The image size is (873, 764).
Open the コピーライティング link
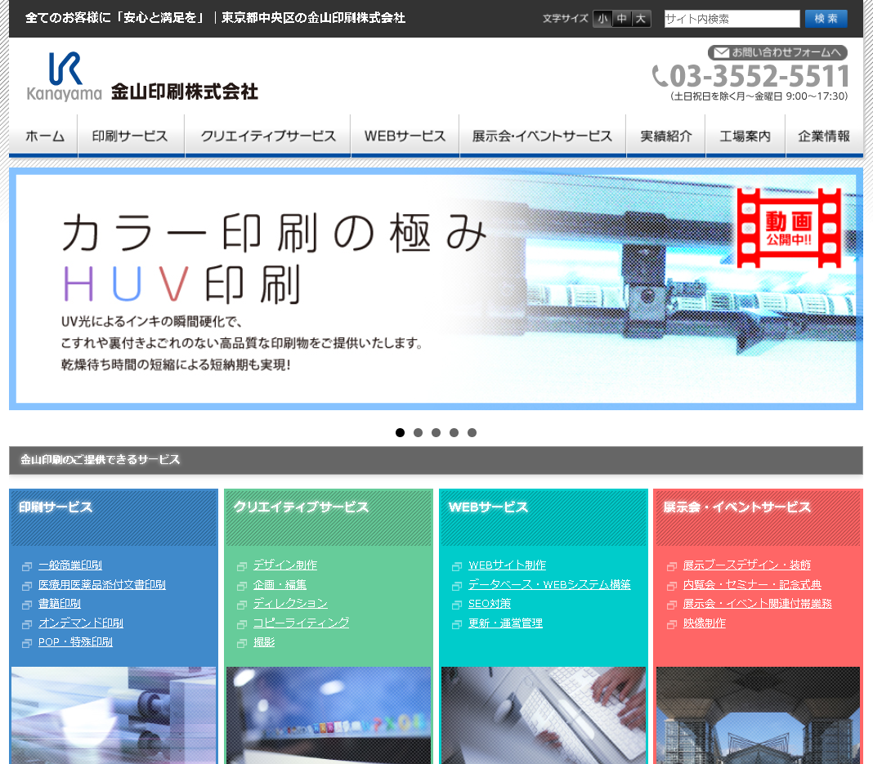tap(302, 623)
